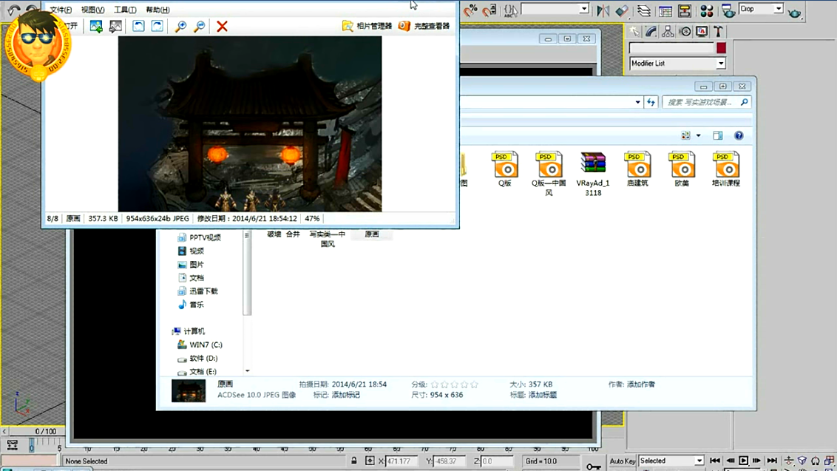Select the VRayAd_13118 archive file
This screenshot has width=837, height=471.
[593, 174]
